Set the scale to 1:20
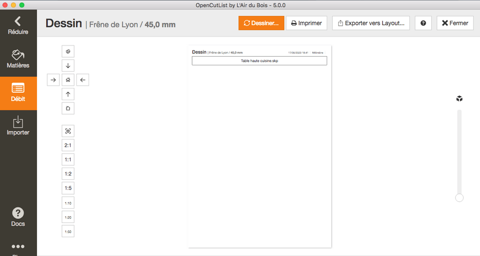480x256 pixels. click(x=68, y=217)
